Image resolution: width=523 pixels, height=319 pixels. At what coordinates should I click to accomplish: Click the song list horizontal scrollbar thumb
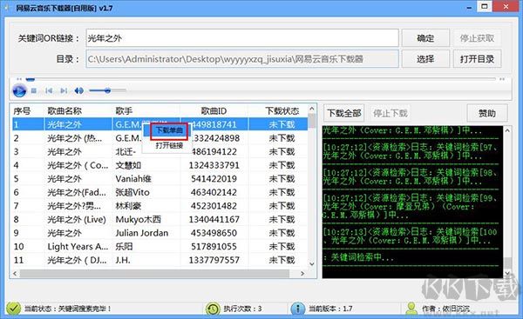click(154, 274)
